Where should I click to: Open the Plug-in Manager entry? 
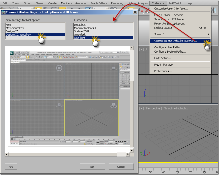180,65
